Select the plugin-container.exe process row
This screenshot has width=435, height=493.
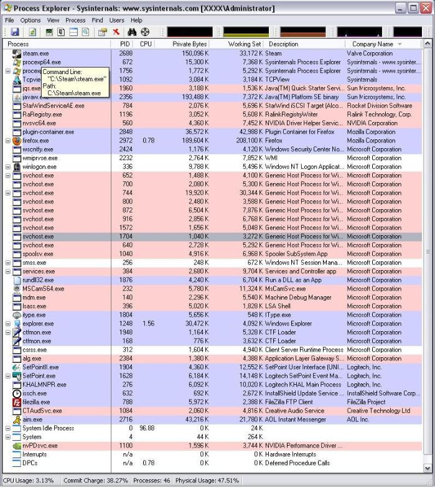coord(212,132)
